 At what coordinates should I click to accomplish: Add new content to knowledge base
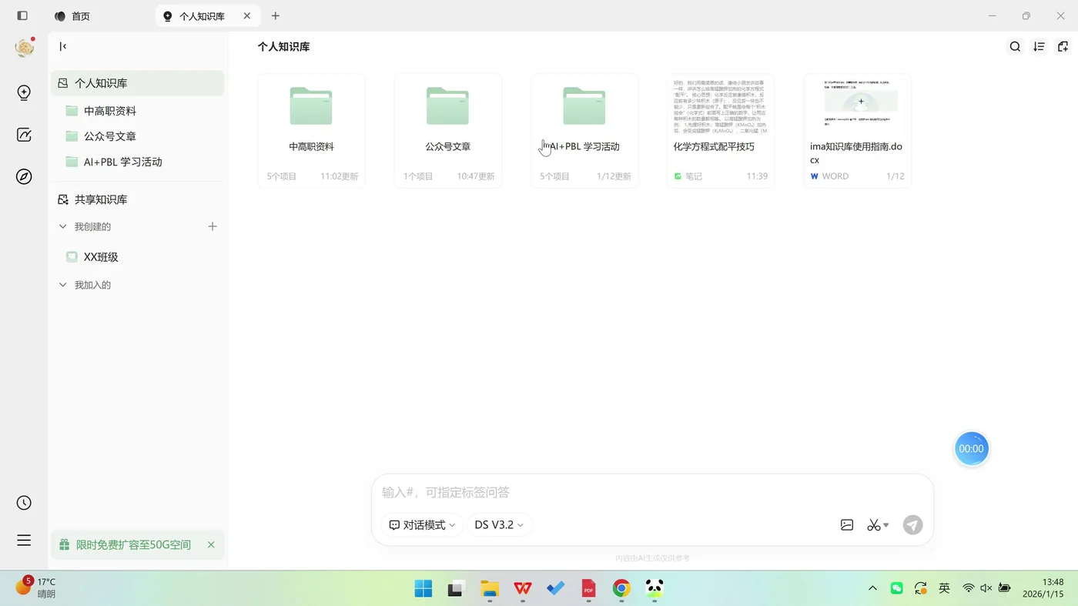click(x=1063, y=47)
